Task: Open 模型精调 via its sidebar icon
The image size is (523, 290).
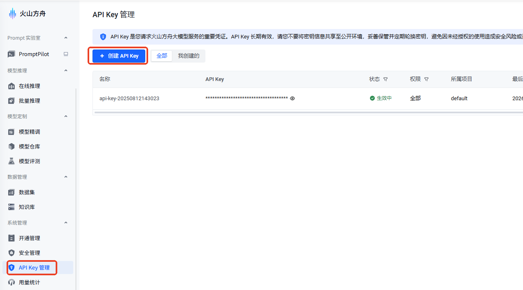Action: [x=11, y=132]
